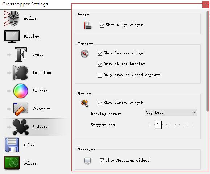210x174 pixels.
Task: Select the Display monitor icon
Action: pyautogui.click(x=12, y=36)
